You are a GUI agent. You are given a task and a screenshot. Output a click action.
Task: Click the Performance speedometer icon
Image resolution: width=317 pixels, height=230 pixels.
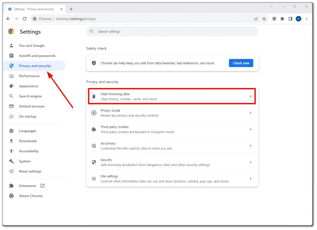[11, 76]
